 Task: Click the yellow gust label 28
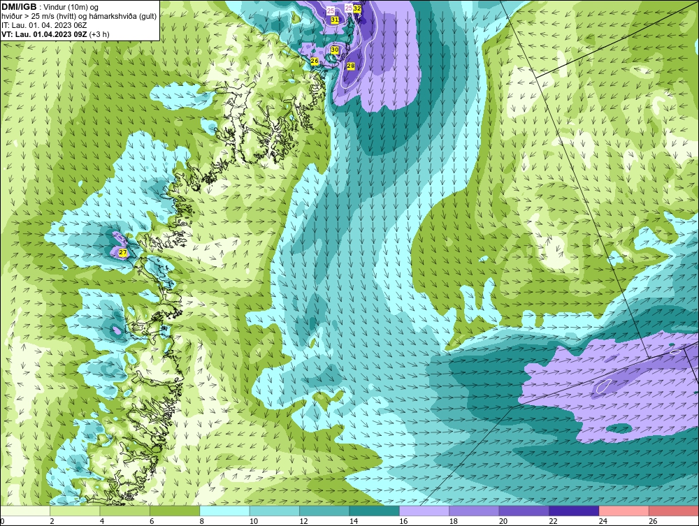click(351, 66)
